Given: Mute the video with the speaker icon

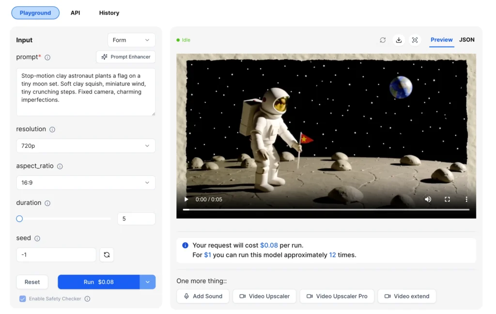Looking at the screenshot, I should click(428, 199).
